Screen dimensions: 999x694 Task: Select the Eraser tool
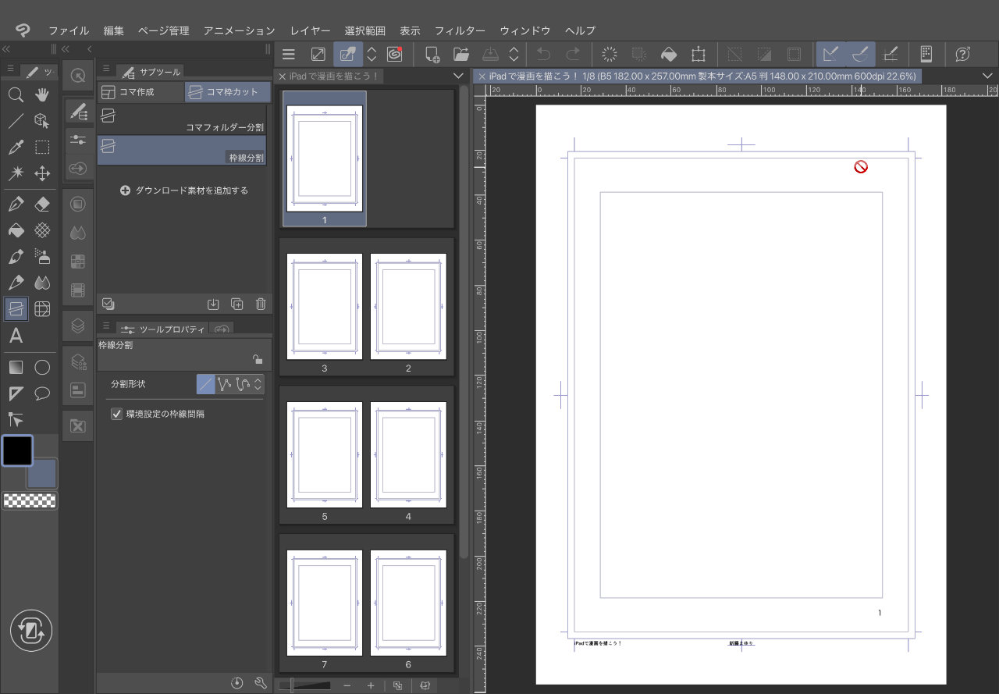42,205
